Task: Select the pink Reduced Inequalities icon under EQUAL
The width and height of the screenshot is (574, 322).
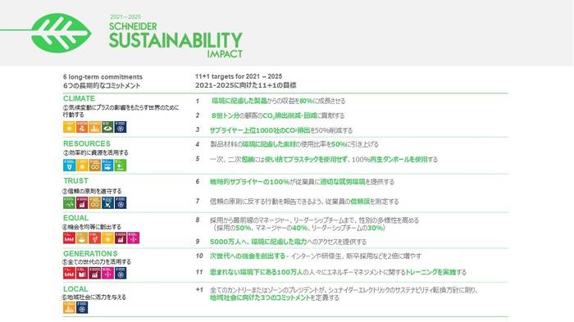Action: tap(133, 238)
